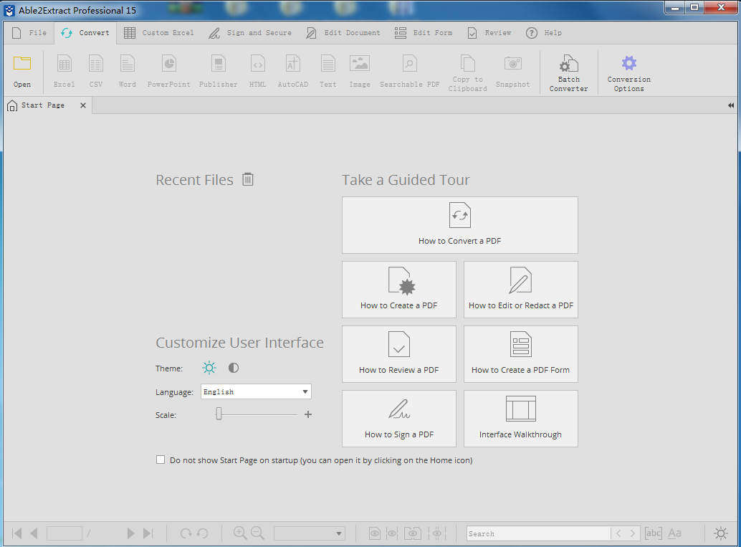
Task: Click the Image conversion icon
Action: coord(360,63)
